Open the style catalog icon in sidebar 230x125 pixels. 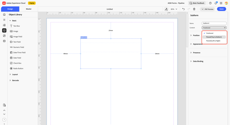tap(4, 36)
